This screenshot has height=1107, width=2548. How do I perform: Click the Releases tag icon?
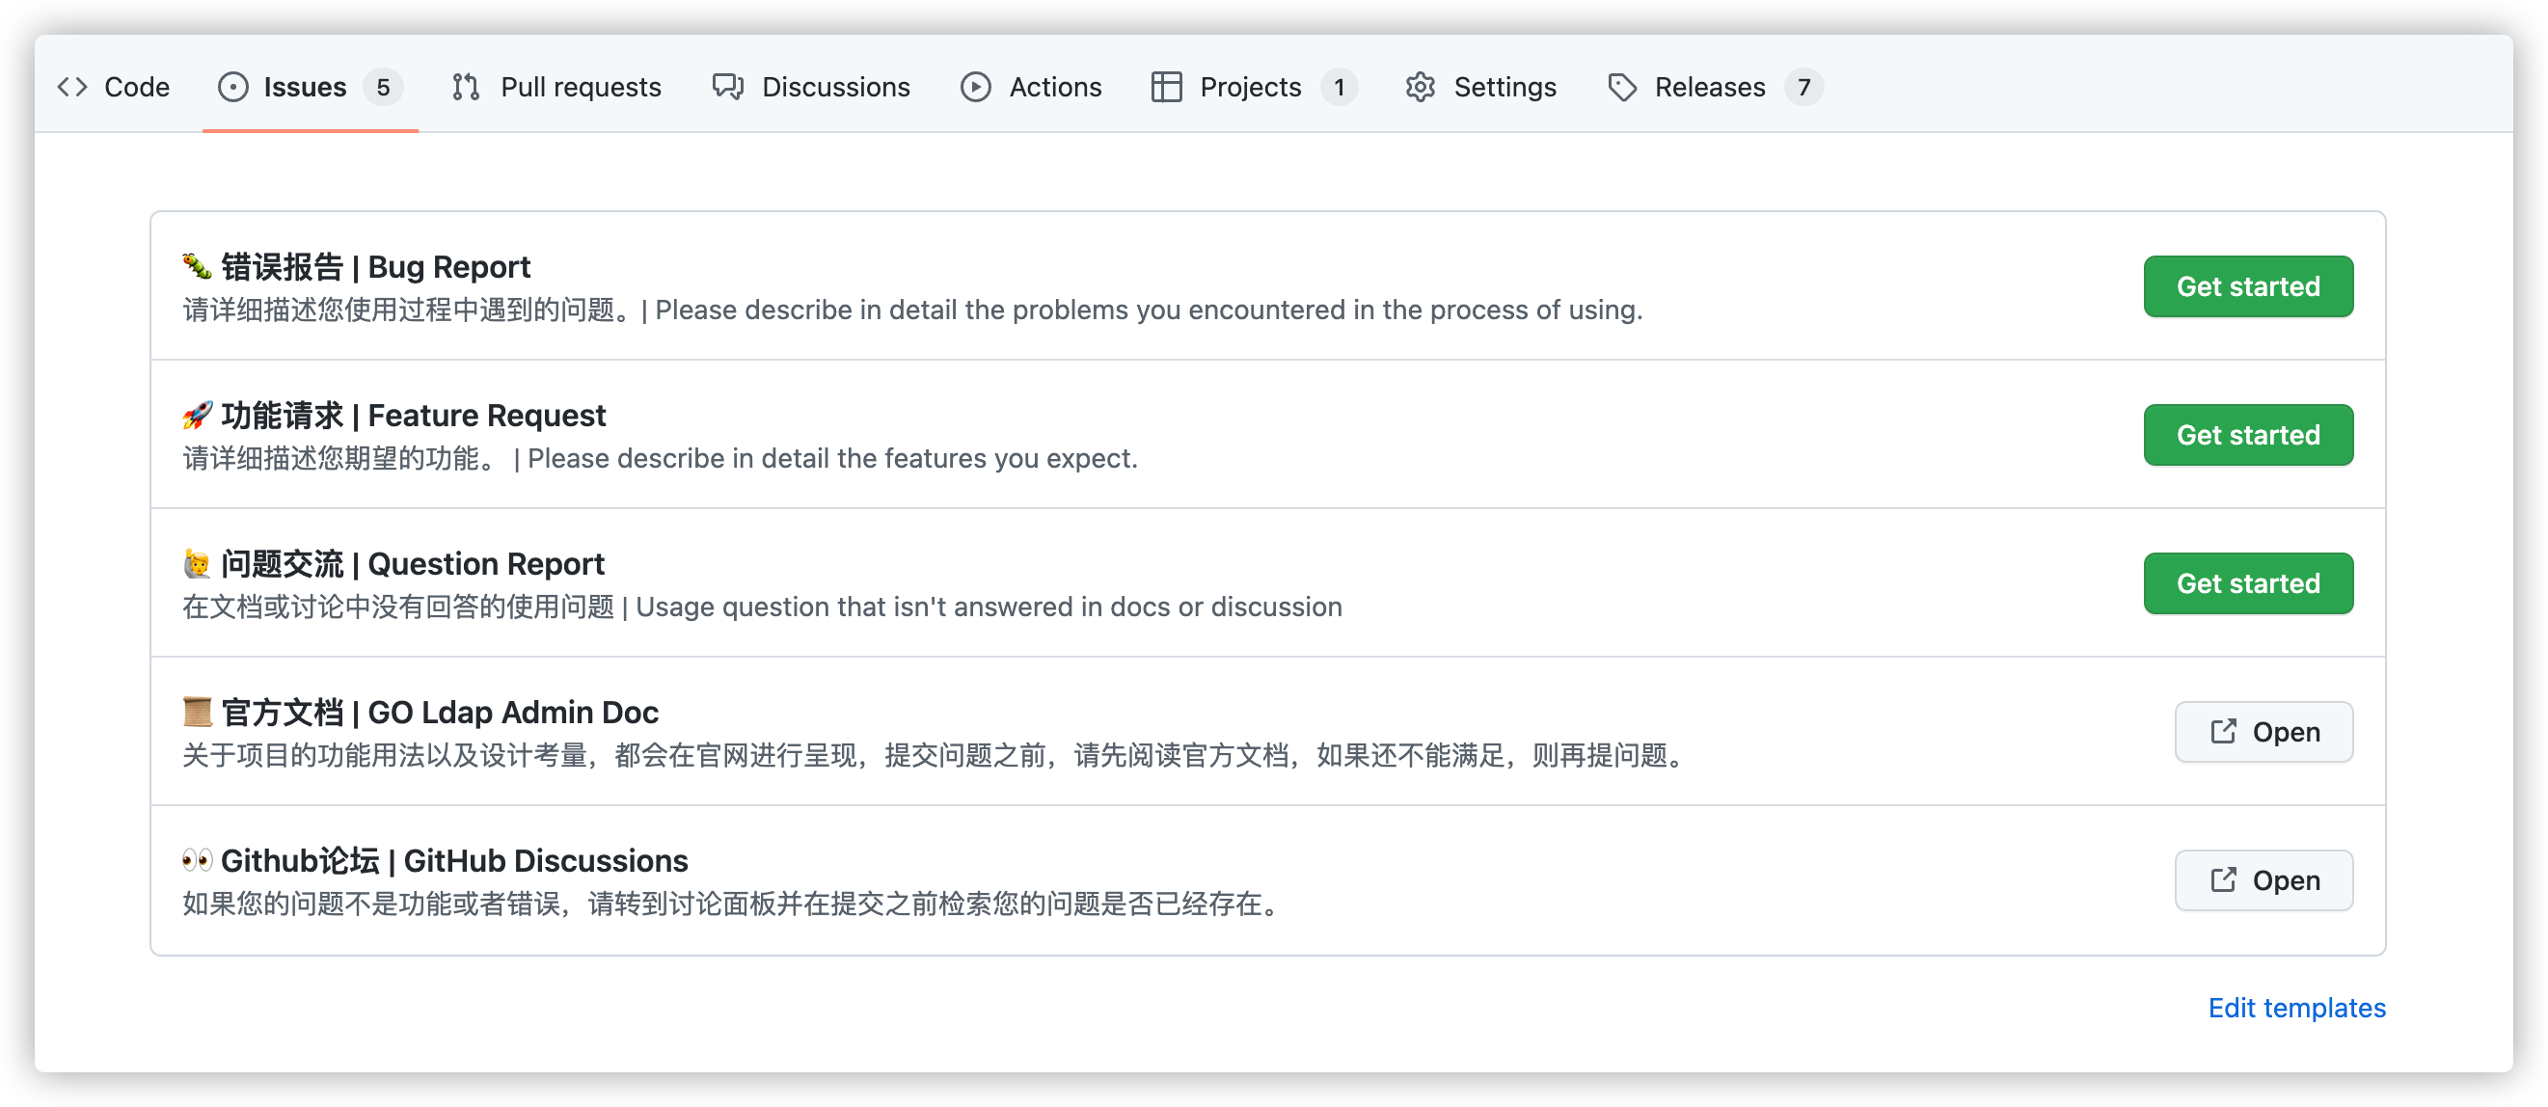(1622, 87)
